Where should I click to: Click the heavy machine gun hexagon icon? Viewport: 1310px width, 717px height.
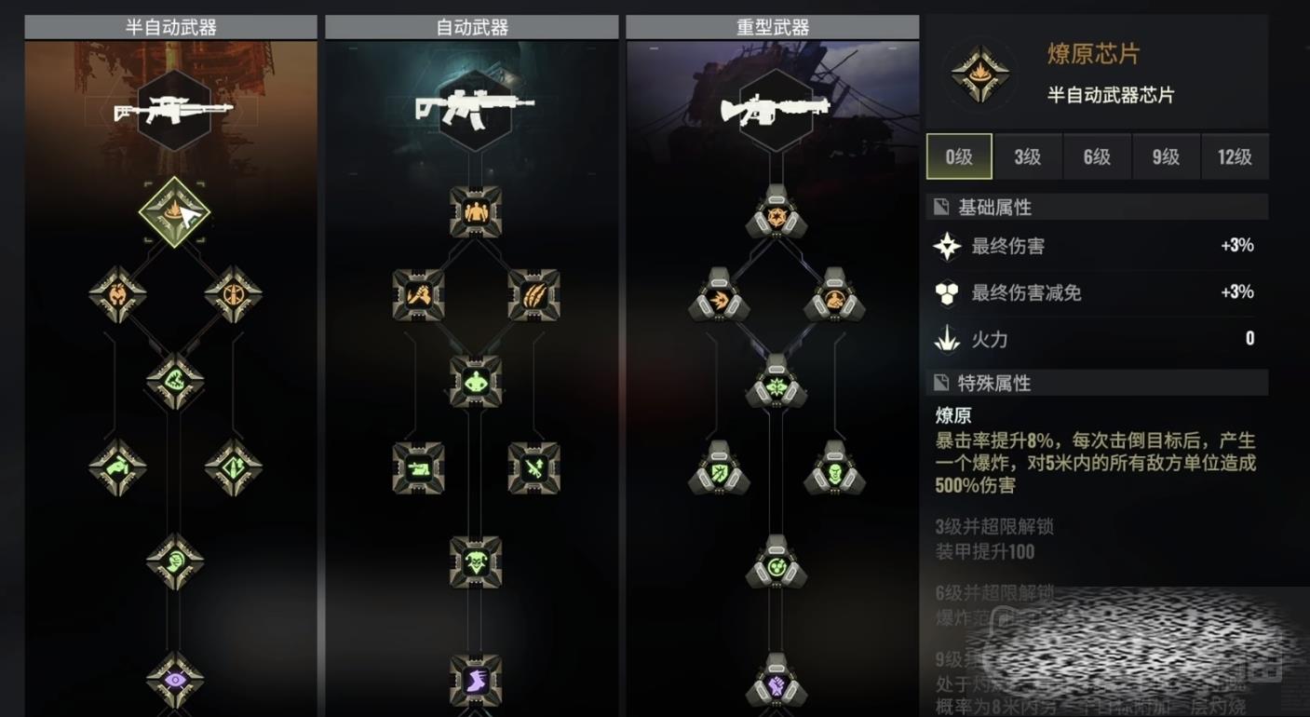pyautogui.click(x=776, y=110)
